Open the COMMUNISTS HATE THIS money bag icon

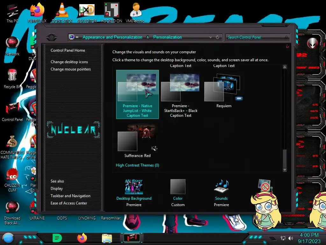coord(12,147)
